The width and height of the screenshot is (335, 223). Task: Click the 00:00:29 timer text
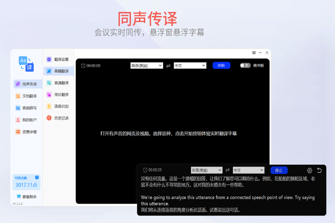point(155,170)
